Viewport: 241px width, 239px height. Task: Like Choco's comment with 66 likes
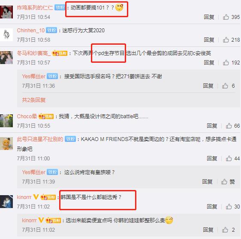229,126
